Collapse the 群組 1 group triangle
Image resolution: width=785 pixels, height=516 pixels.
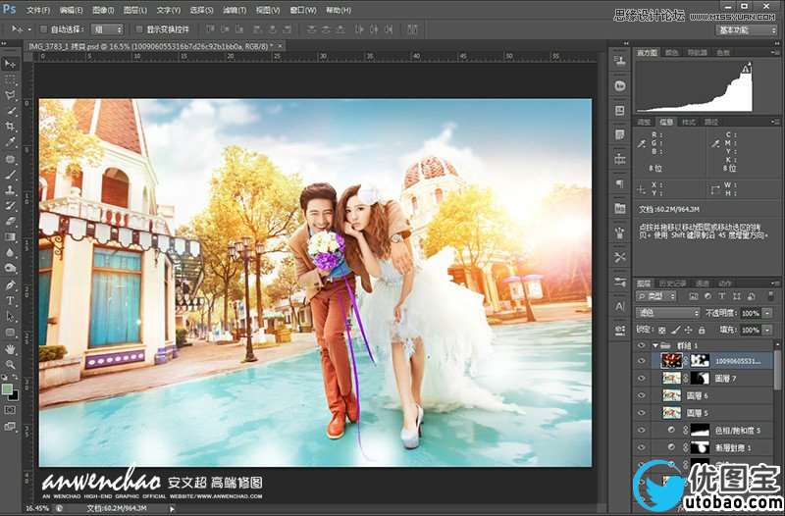click(x=654, y=346)
